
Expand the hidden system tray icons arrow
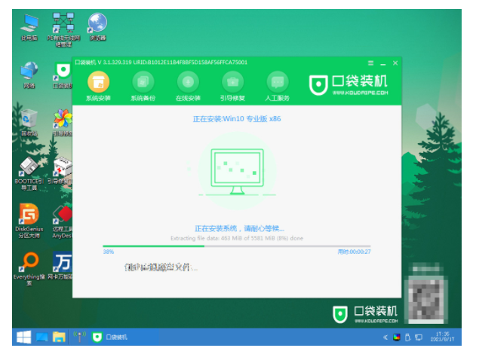click(x=385, y=337)
